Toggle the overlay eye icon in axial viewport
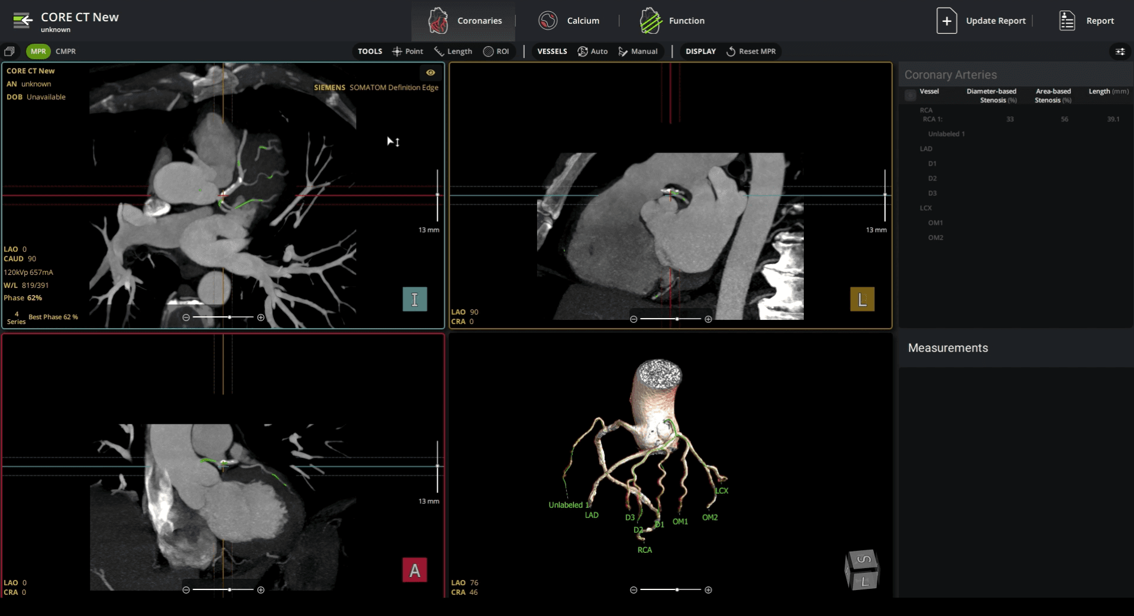 coord(430,73)
